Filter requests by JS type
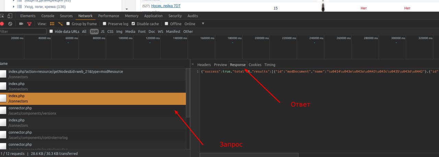 pyautogui.click(x=103, y=32)
